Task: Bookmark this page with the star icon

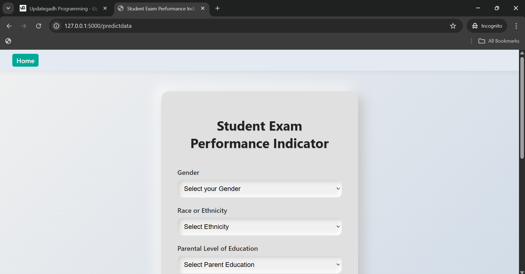Action: (453, 26)
